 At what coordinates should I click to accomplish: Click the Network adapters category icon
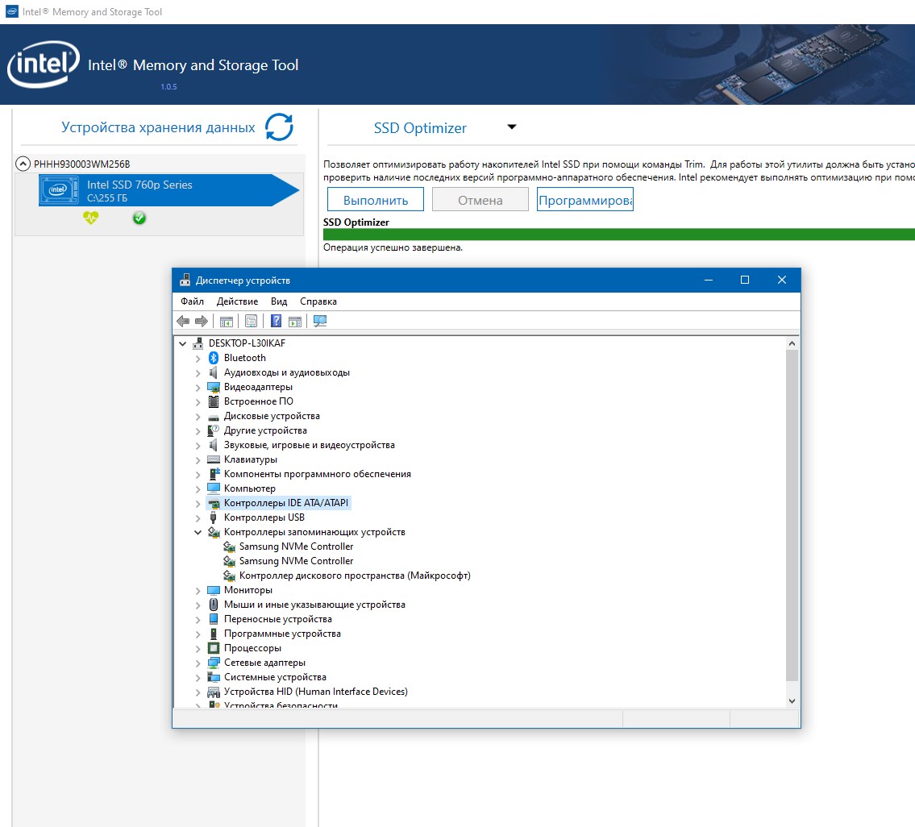[x=214, y=663]
